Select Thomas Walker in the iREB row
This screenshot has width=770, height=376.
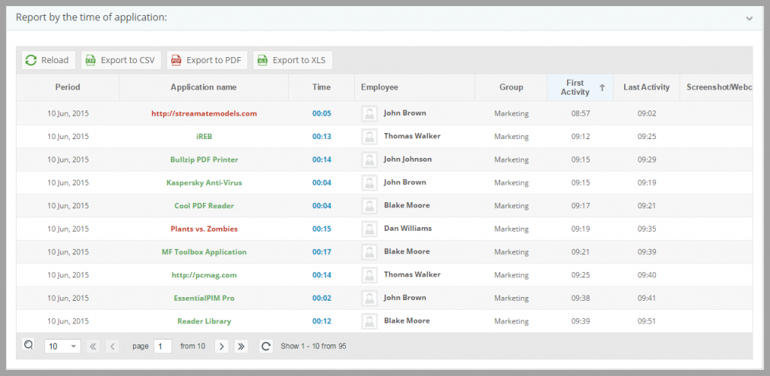pyautogui.click(x=412, y=136)
